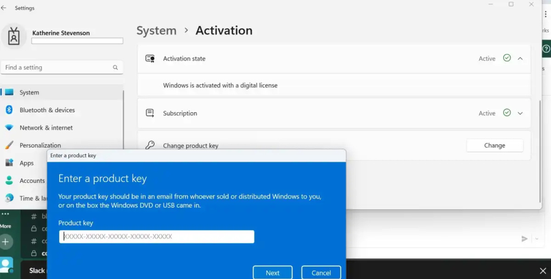Image resolution: width=551 pixels, height=279 pixels.
Task: Click the Apps icon in sidebar
Action: coord(9,163)
